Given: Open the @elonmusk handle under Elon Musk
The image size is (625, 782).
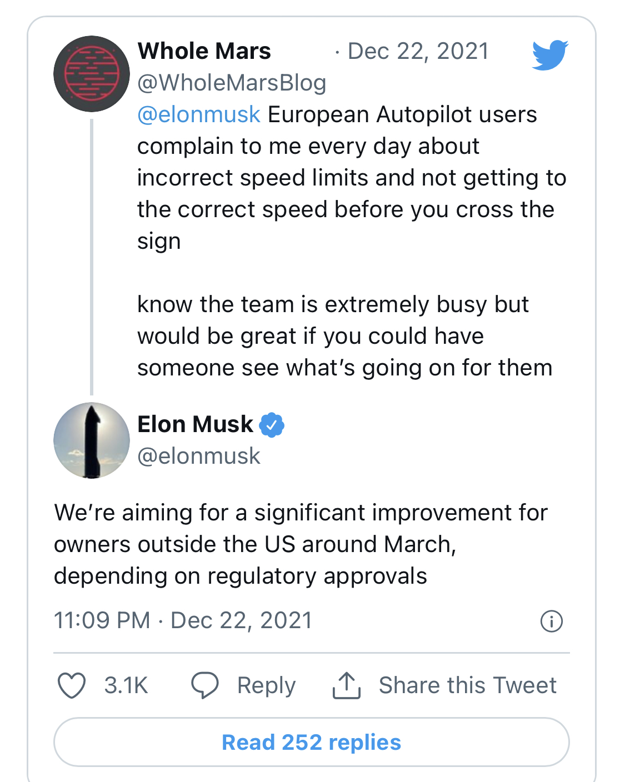Looking at the screenshot, I should (199, 456).
